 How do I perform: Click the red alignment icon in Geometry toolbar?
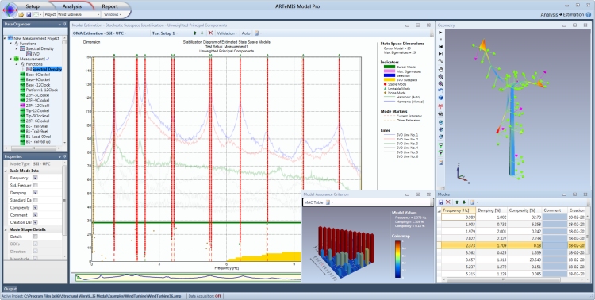click(x=440, y=106)
